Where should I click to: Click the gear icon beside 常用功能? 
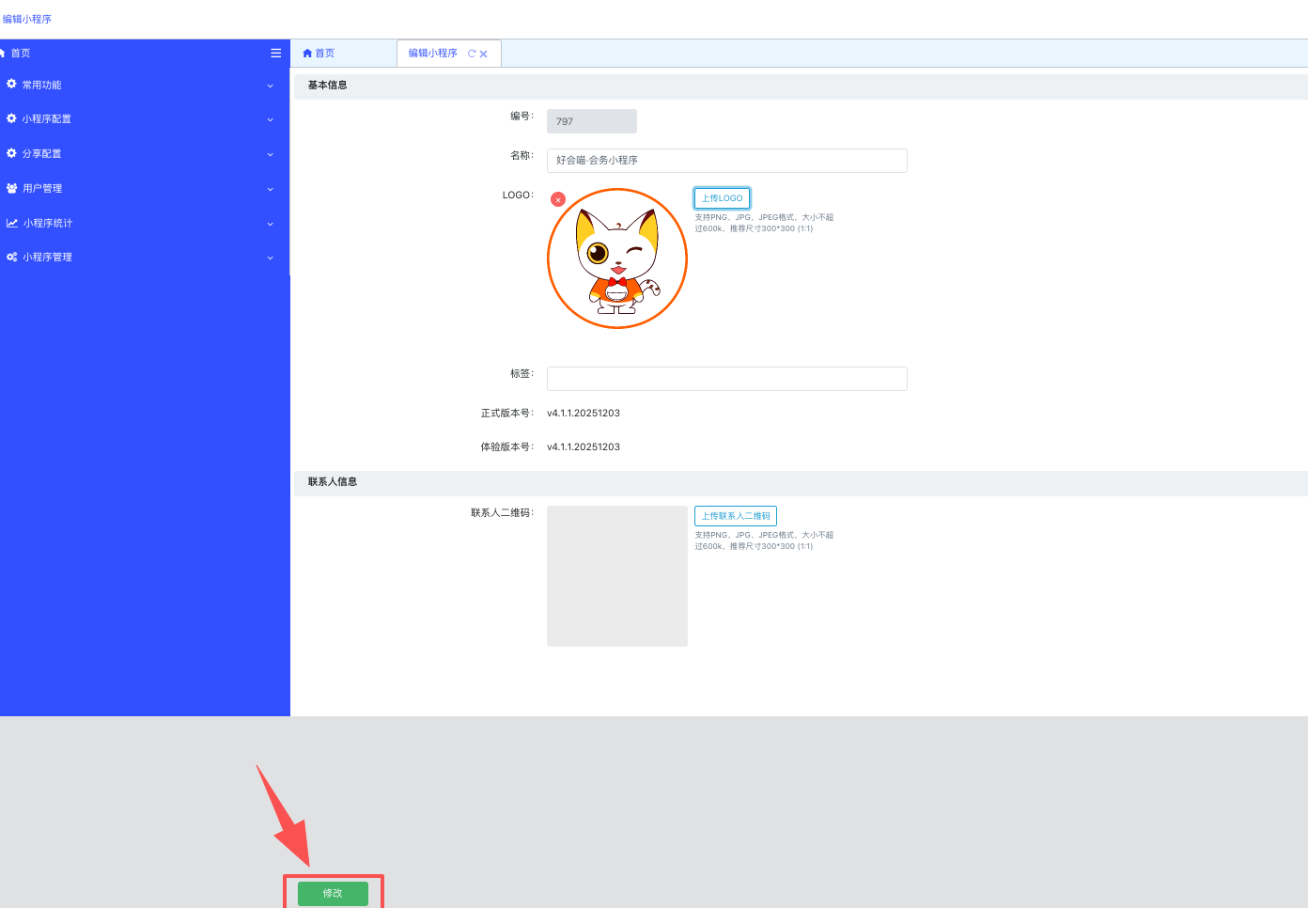click(x=11, y=85)
